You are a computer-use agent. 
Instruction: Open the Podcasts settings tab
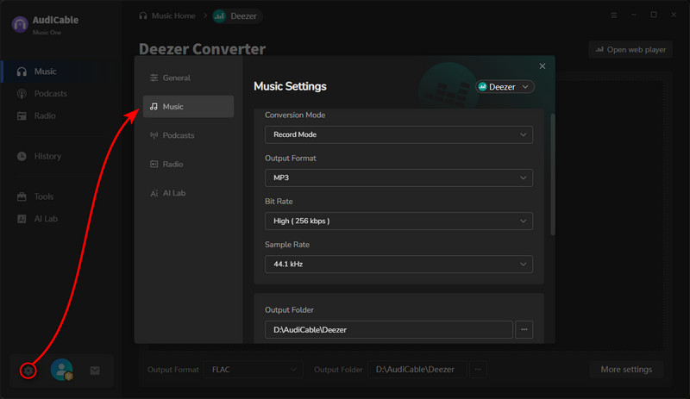(188, 135)
